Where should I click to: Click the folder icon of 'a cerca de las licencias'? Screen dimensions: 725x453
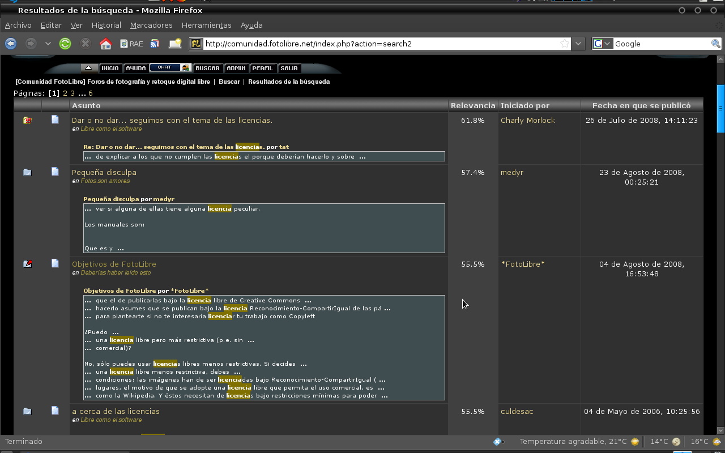[x=27, y=411]
